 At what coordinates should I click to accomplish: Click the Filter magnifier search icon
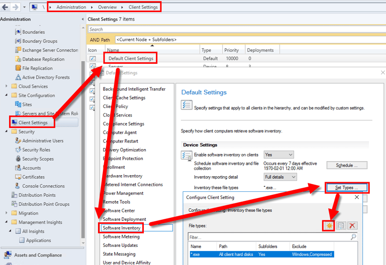353,237
